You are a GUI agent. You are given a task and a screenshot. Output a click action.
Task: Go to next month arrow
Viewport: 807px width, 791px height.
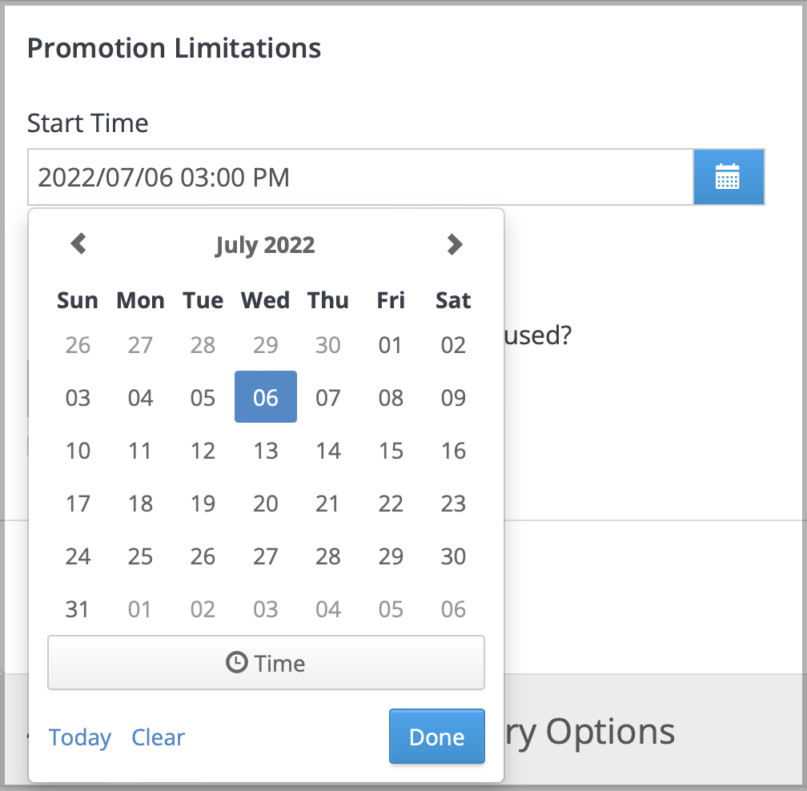pos(455,244)
